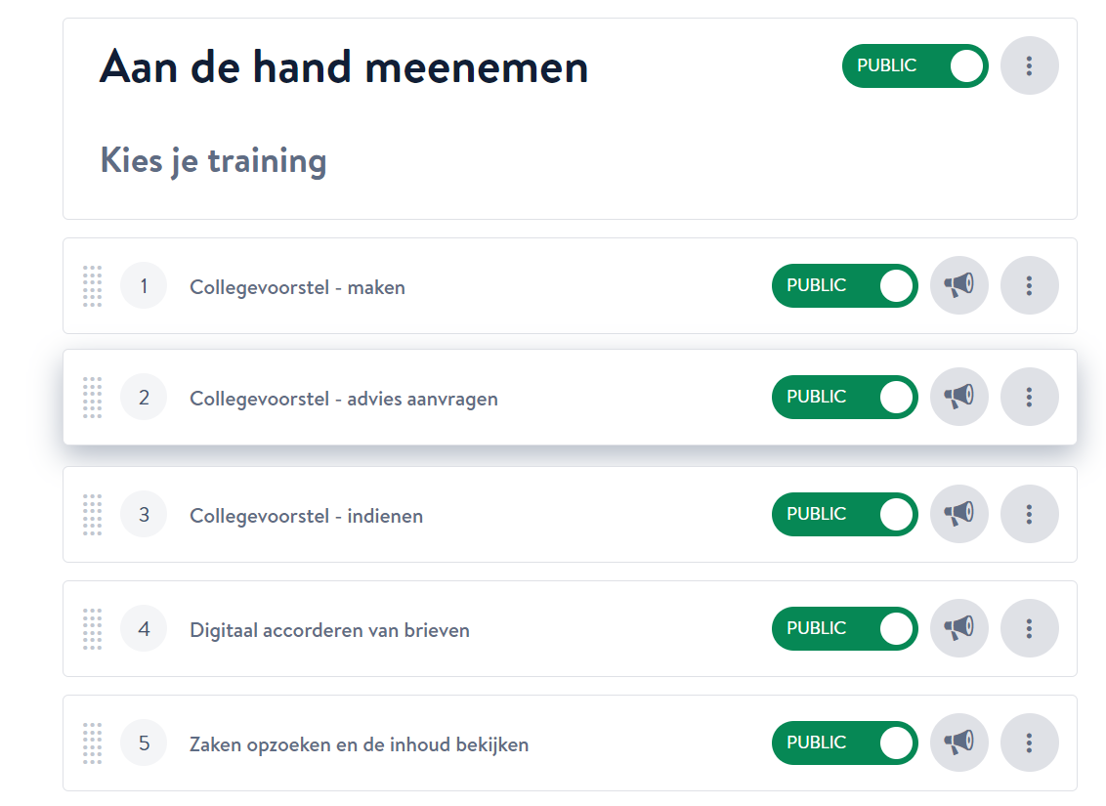Select the 'Kies je training' section

[x=212, y=160]
